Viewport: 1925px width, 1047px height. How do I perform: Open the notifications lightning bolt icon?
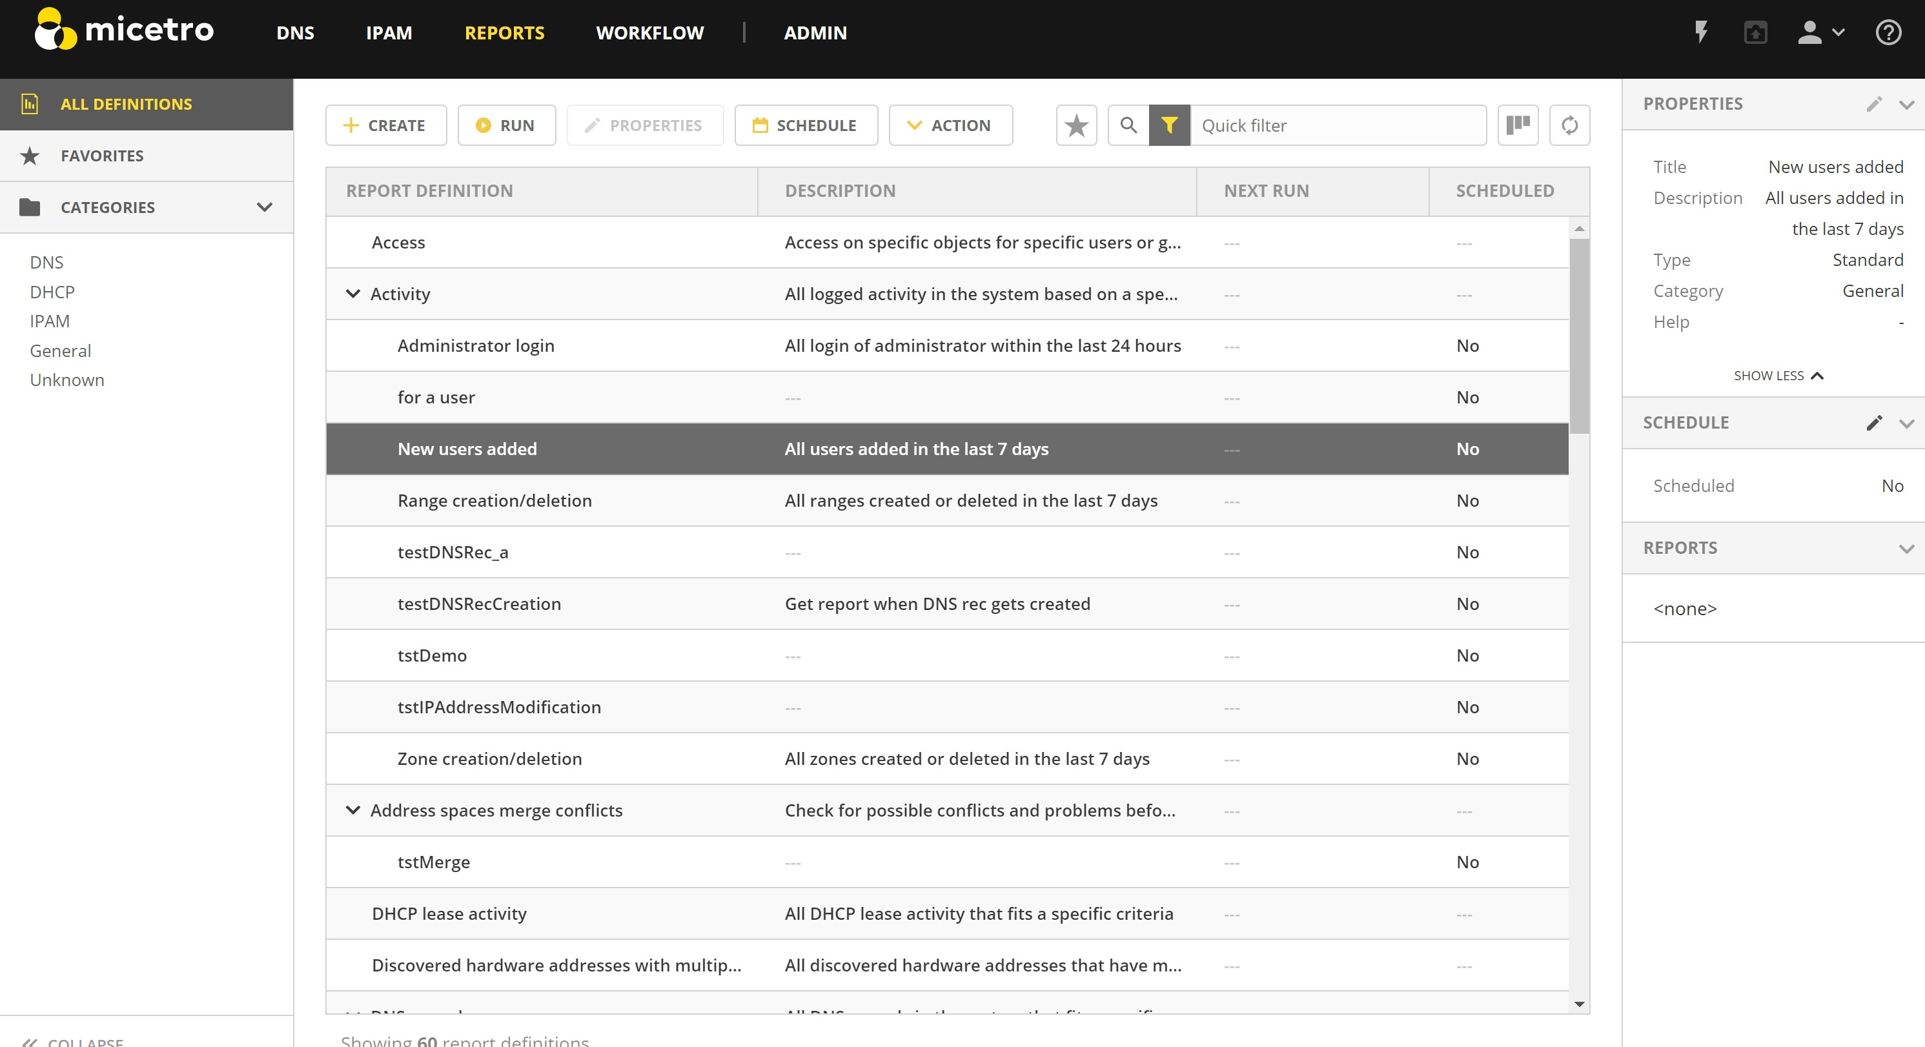point(1701,33)
